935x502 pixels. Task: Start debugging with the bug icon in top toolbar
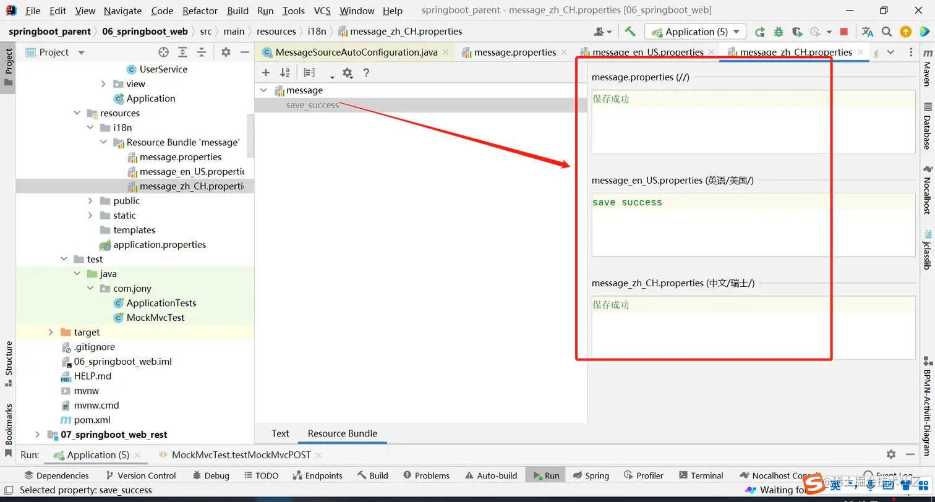click(x=779, y=32)
